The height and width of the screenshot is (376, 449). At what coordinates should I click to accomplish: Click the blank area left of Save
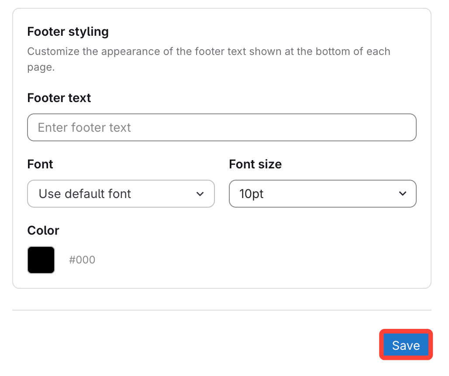(x=197, y=345)
